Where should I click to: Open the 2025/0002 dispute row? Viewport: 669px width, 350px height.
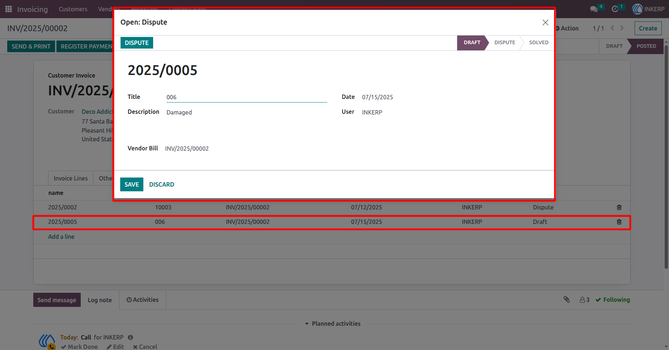tap(332, 207)
